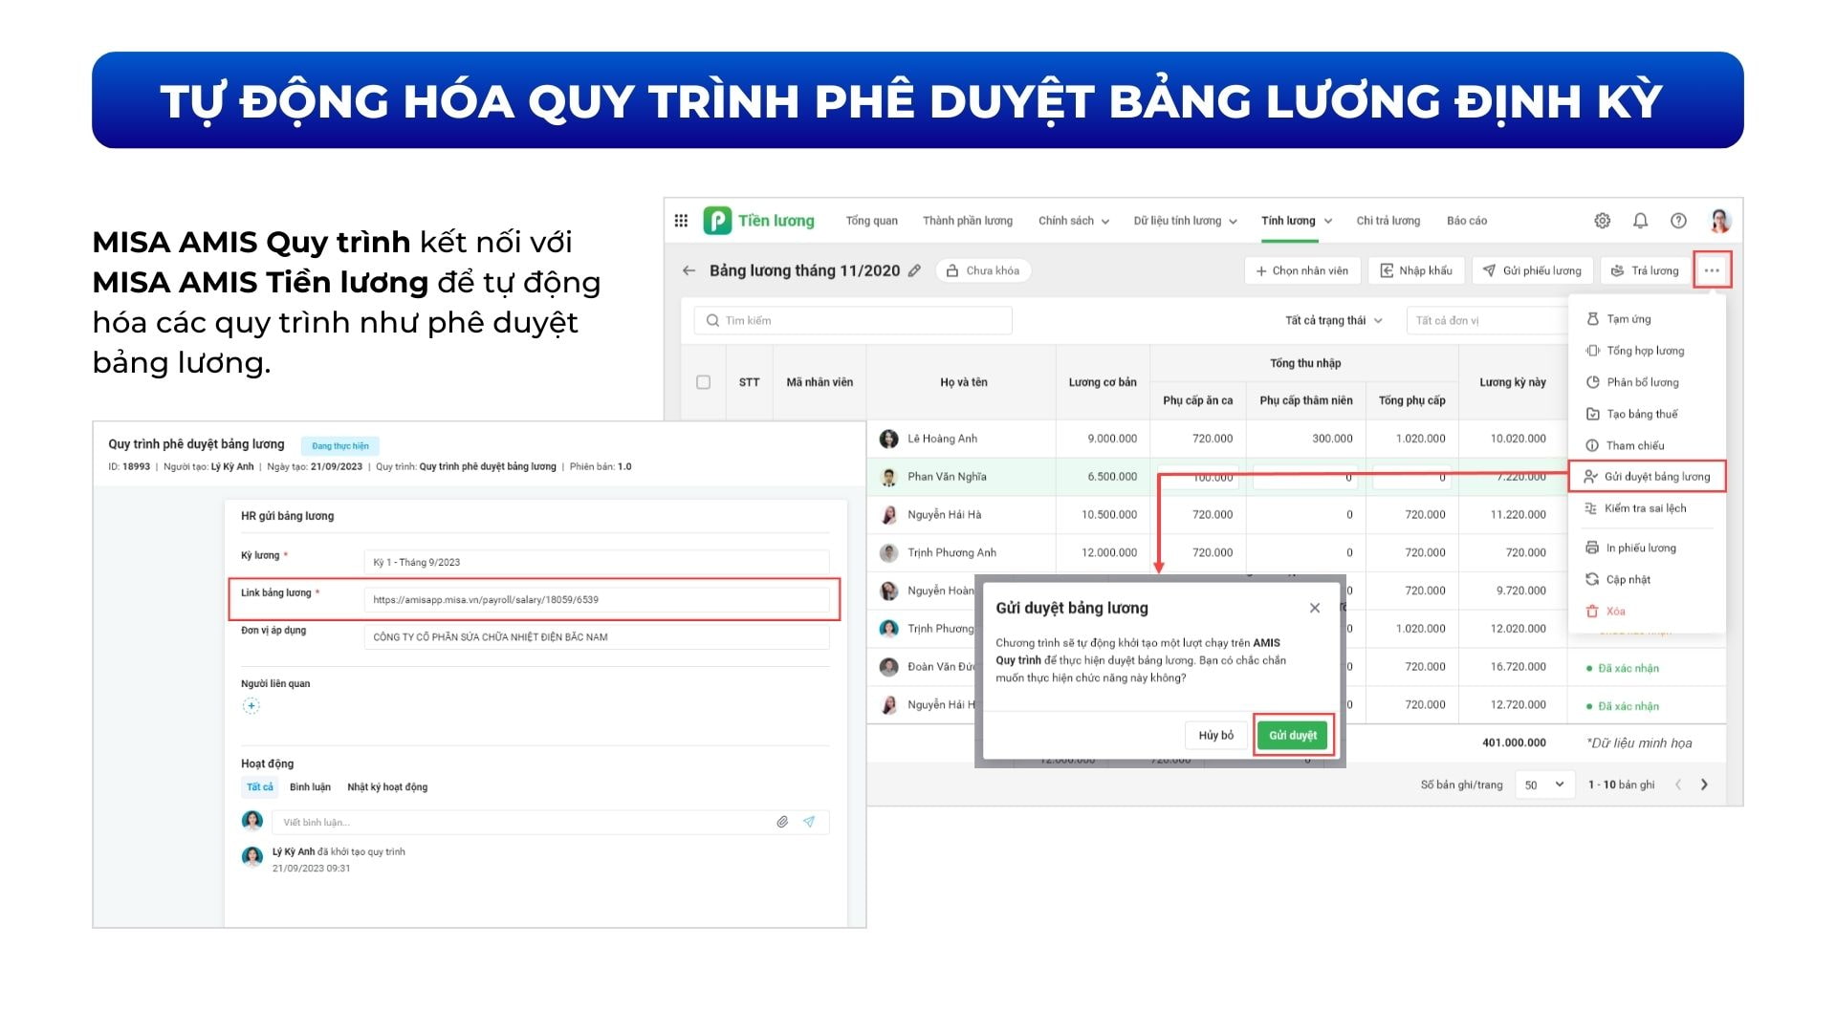Go to previous page arrow in pagination

point(1678,785)
